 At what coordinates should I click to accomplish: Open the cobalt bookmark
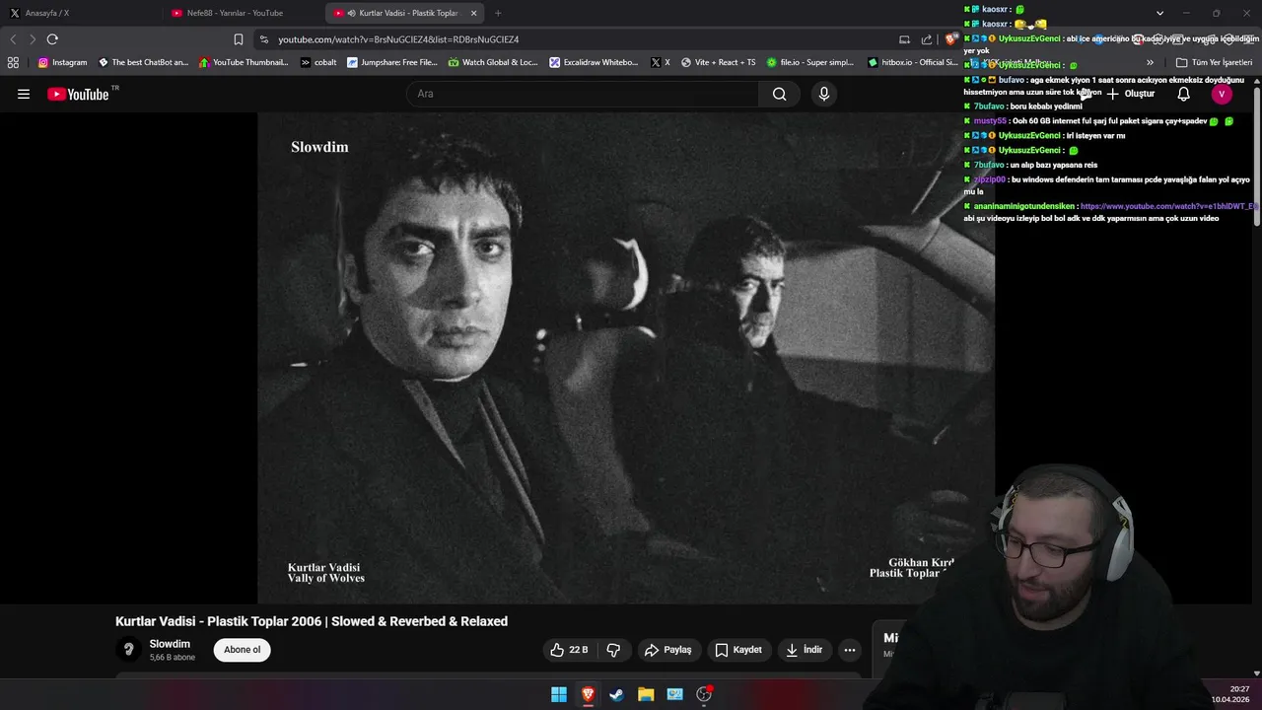[318, 62]
